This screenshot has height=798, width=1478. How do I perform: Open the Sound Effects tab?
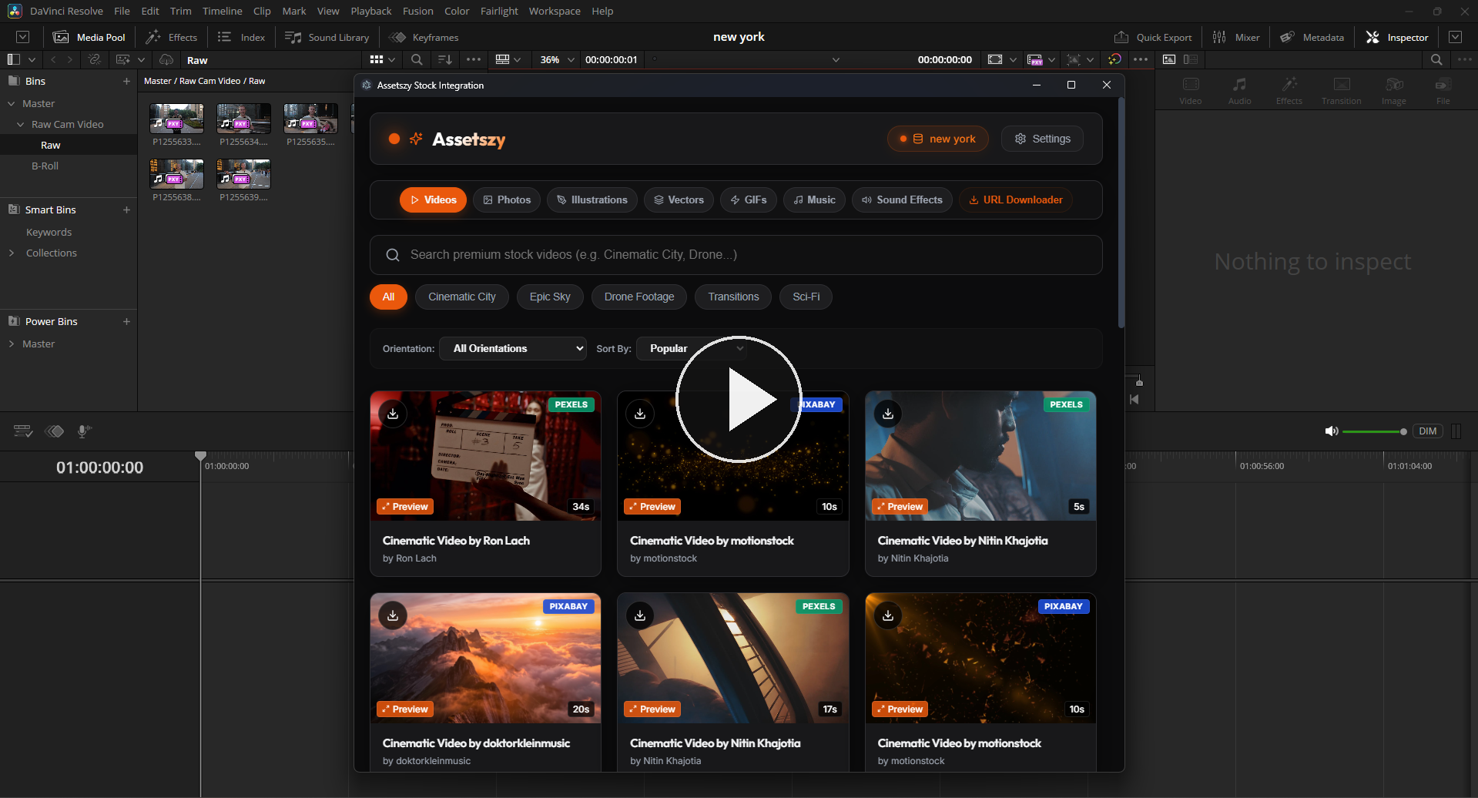pyautogui.click(x=902, y=199)
